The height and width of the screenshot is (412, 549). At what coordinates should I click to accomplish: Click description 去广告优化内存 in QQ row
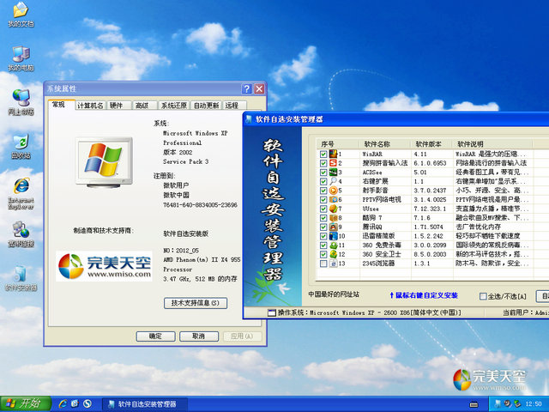click(478, 227)
